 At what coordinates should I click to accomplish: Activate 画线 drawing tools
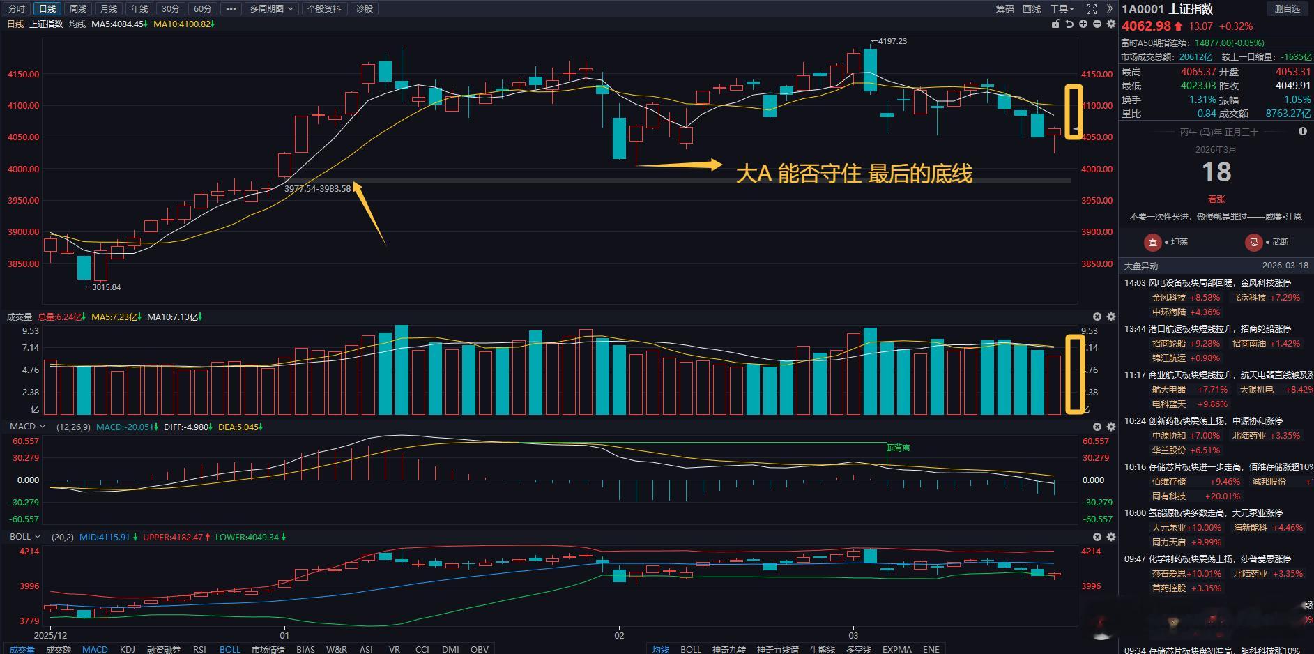pos(1031,9)
